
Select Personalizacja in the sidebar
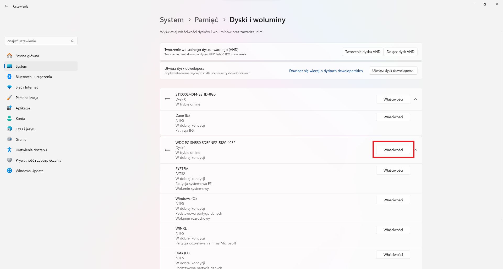27,98
